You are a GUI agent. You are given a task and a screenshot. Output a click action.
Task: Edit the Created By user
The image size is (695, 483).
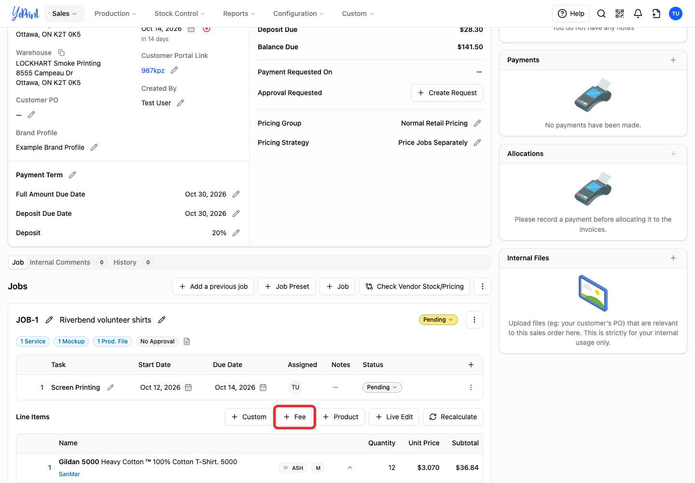click(181, 103)
